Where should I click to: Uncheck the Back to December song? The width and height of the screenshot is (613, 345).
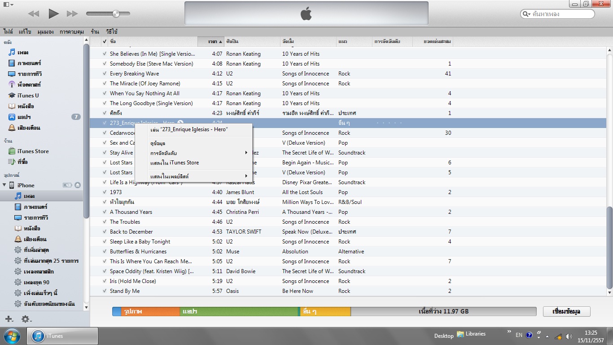[105, 232]
